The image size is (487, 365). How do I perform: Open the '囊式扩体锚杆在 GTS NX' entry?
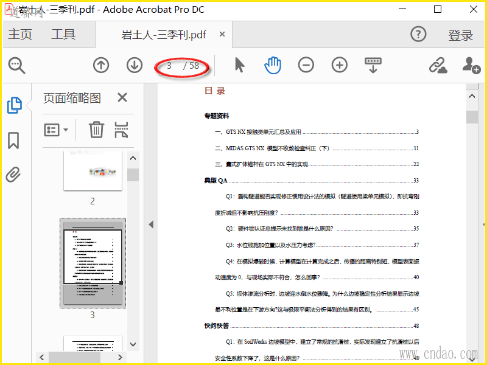pyautogui.click(x=317, y=164)
